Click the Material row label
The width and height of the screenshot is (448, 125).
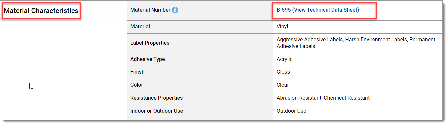pyautogui.click(x=140, y=27)
